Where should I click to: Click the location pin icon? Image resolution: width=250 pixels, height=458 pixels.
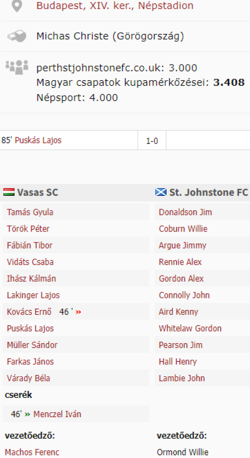click(17, 6)
